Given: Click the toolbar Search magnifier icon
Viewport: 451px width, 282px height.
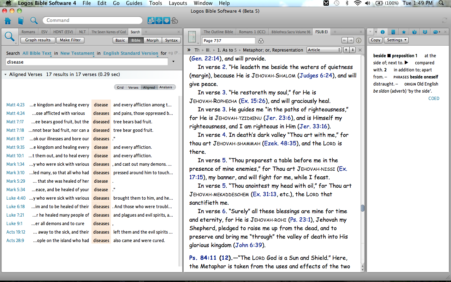Looking at the screenshot, I should click(34, 20).
